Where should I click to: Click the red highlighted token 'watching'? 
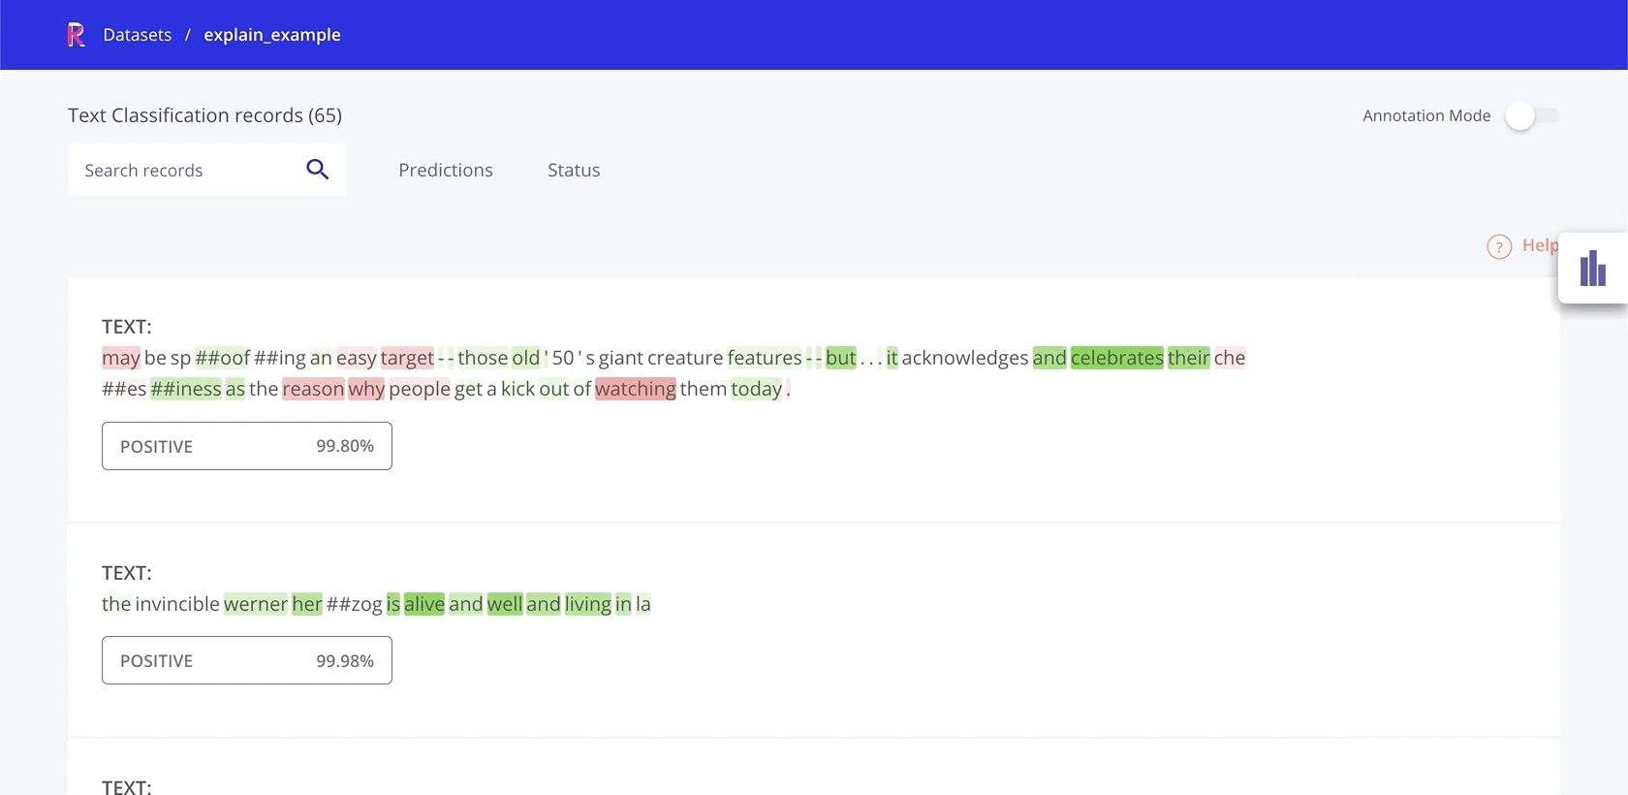[636, 389]
